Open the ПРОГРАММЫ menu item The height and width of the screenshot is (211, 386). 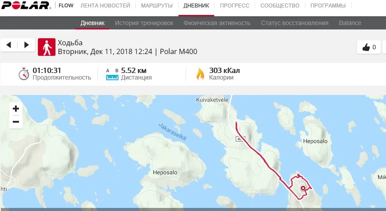pos(328,5)
